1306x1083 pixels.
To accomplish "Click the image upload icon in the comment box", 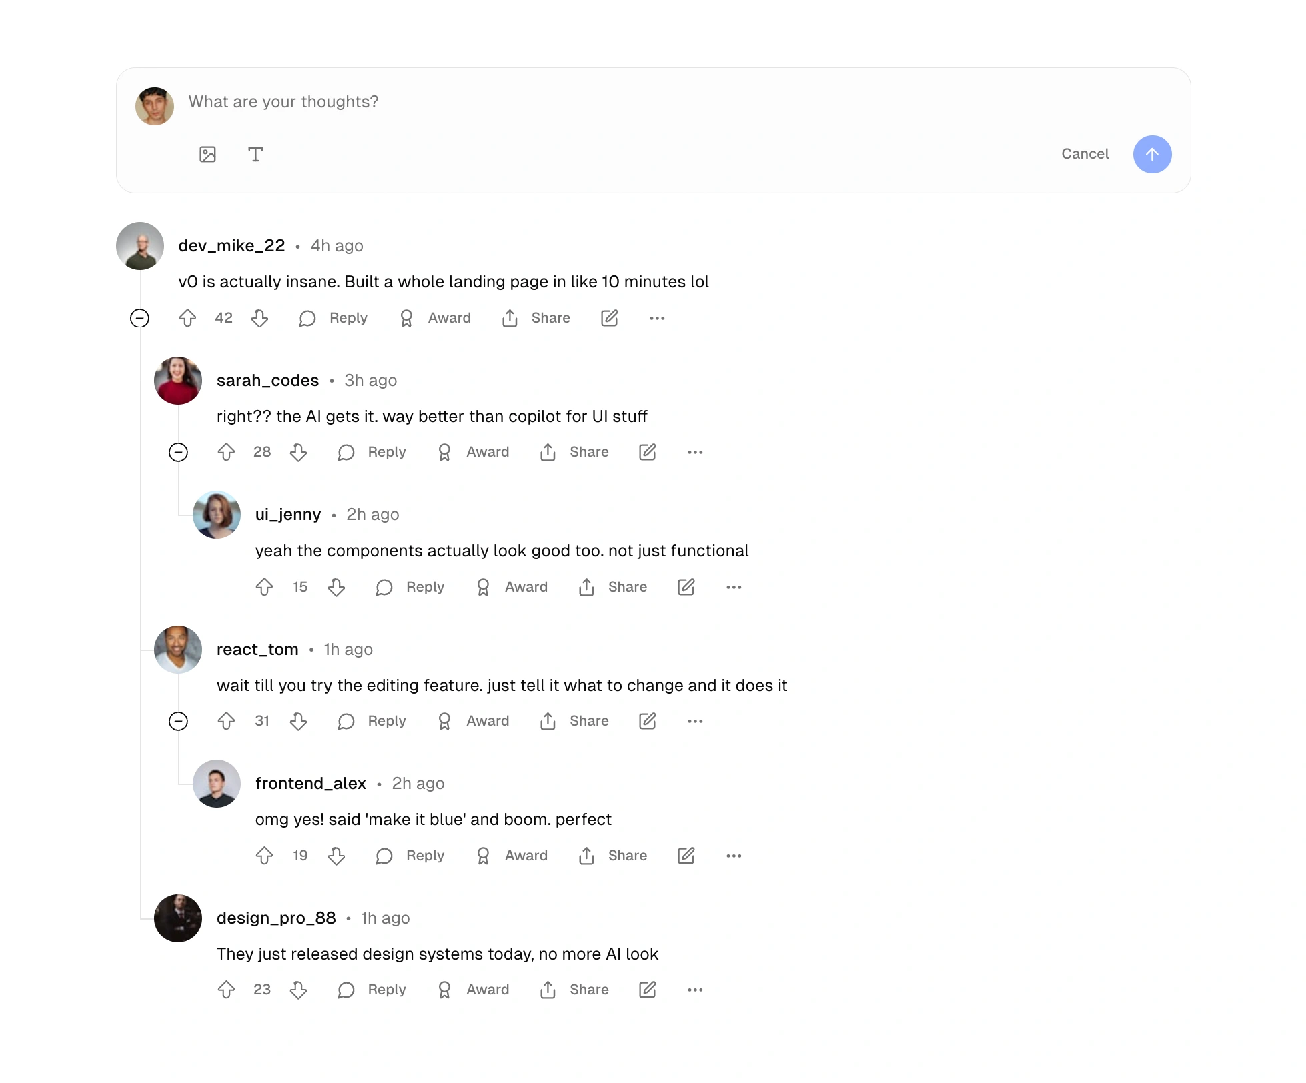I will click(x=208, y=155).
